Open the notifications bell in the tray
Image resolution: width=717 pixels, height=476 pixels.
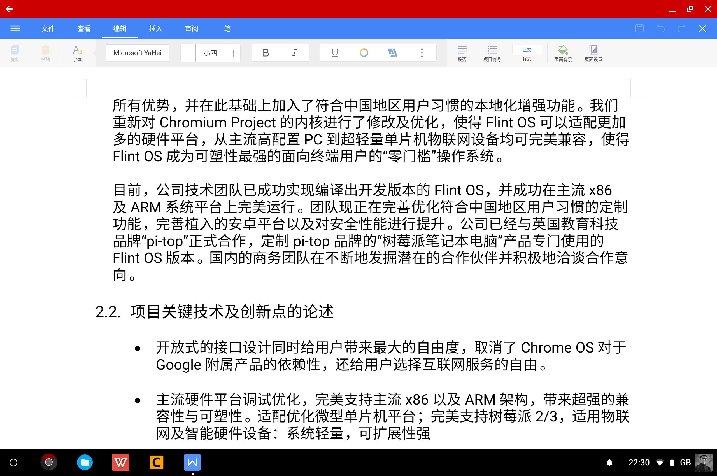pyautogui.click(x=609, y=463)
